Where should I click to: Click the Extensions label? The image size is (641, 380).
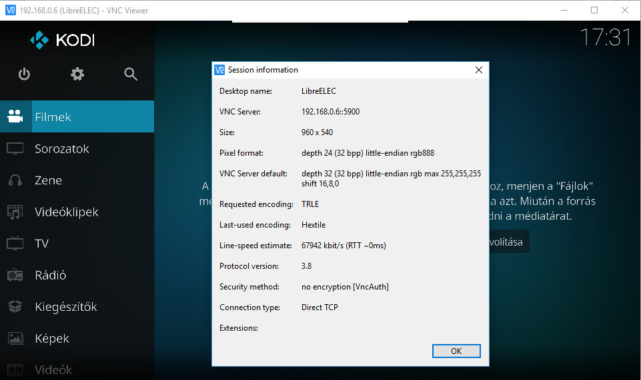[239, 328]
